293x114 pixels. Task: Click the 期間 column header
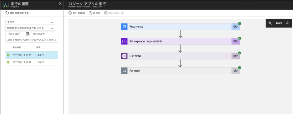39,47
